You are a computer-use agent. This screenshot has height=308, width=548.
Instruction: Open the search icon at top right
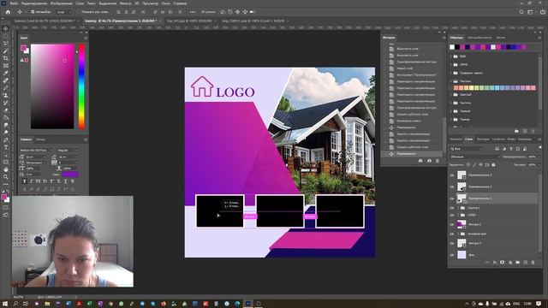521,12
